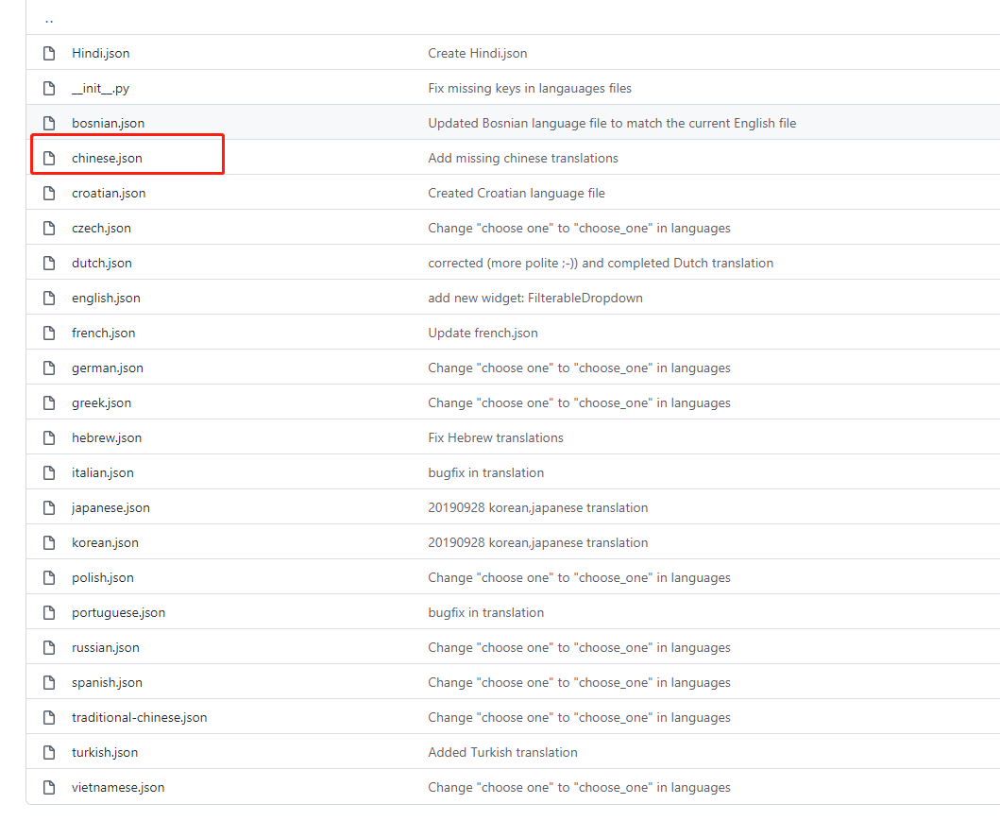Open english.json file name
1000x821 pixels.
(x=106, y=298)
